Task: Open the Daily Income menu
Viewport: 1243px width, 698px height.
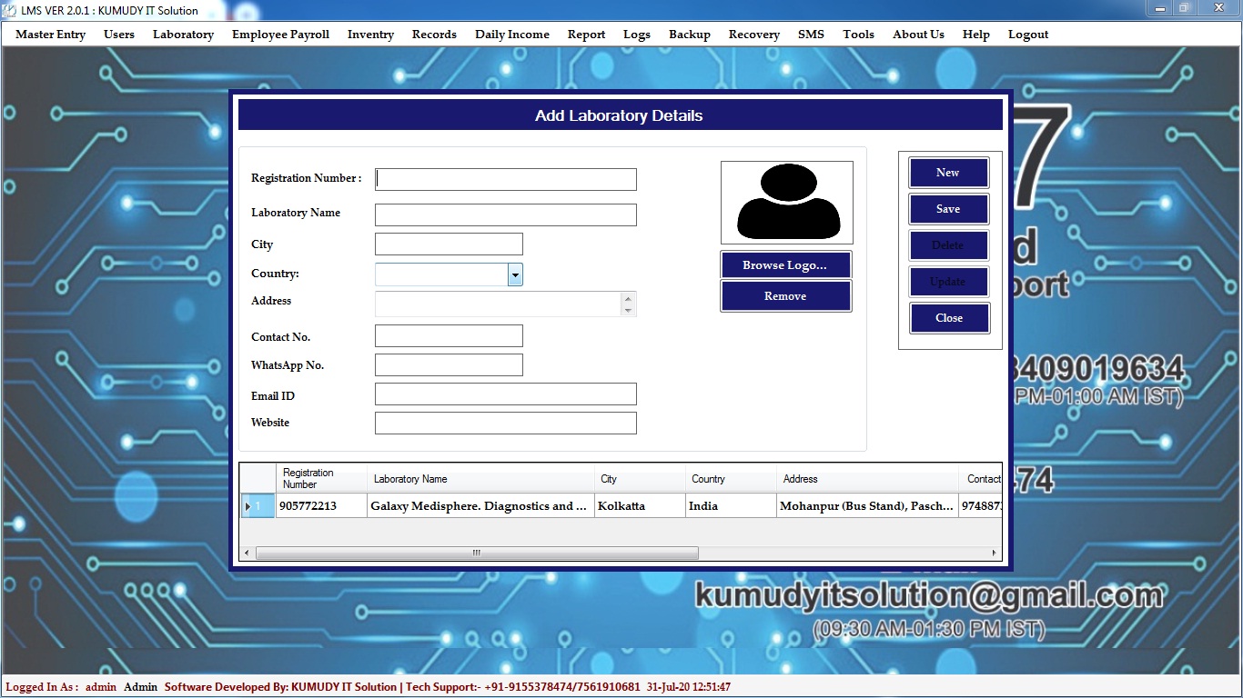Action: click(x=511, y=35)
